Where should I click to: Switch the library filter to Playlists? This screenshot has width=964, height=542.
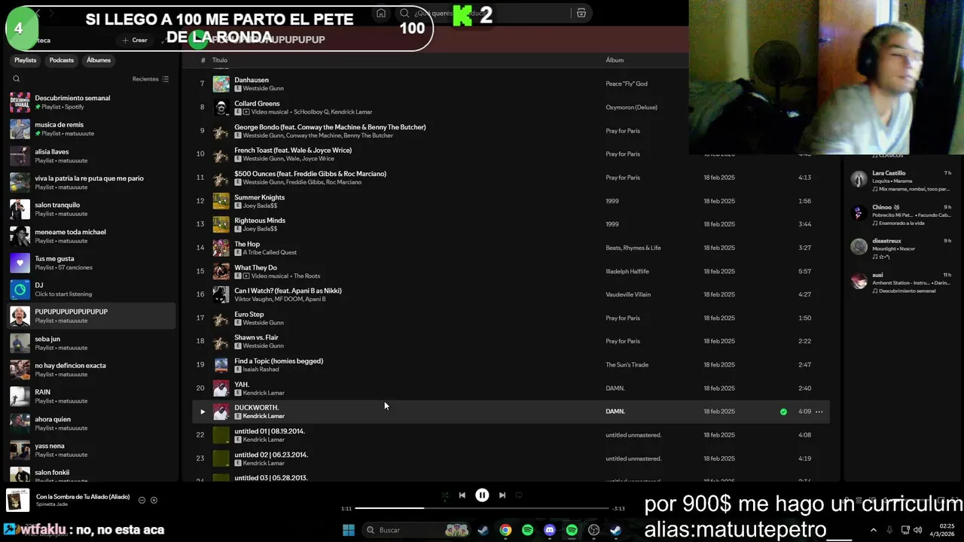[26, 60]
